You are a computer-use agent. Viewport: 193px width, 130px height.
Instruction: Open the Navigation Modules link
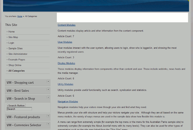[68, 102]
